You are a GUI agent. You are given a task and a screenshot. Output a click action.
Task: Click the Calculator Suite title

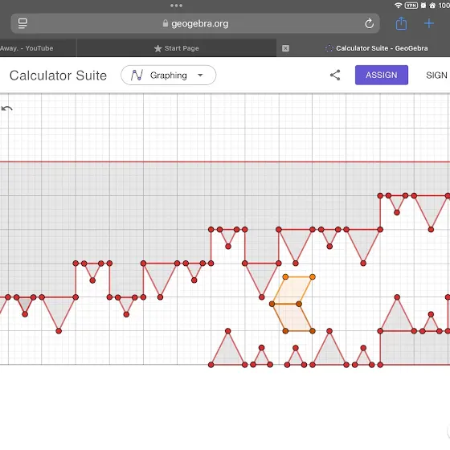[x=58, y=76]
